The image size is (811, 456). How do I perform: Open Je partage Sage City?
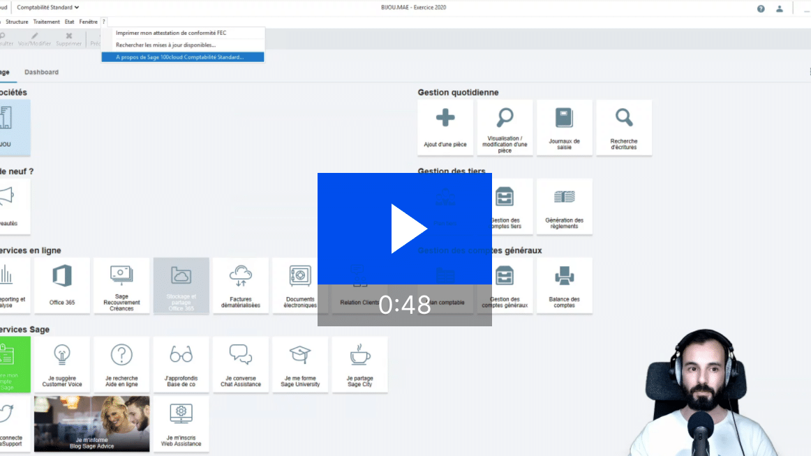[x=359, y=365]
